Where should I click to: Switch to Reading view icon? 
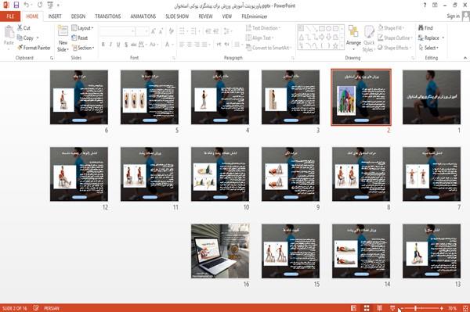379,308
